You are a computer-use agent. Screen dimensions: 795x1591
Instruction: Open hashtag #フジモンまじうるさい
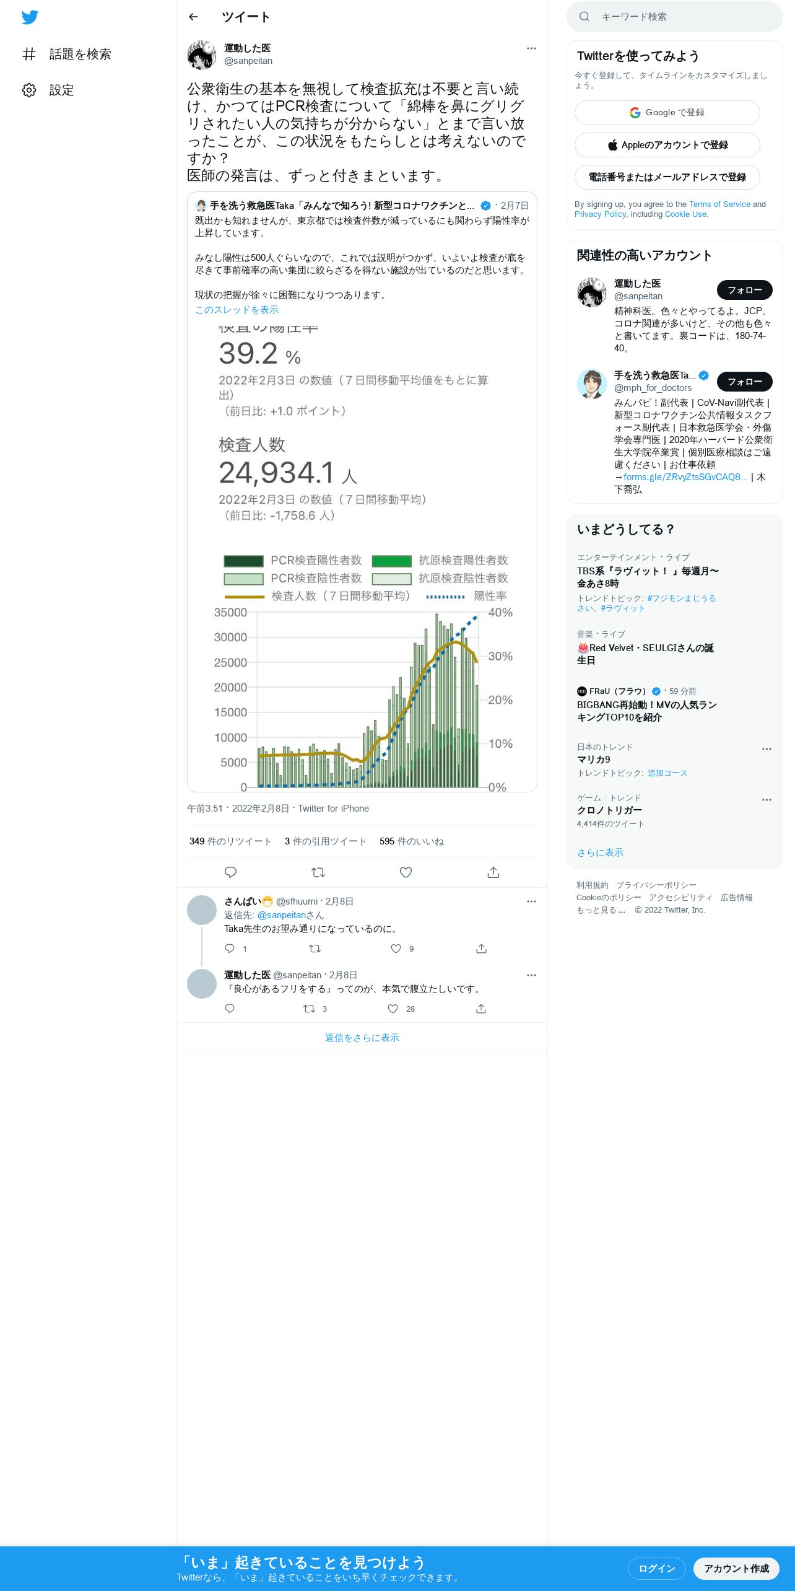(646, 603)
